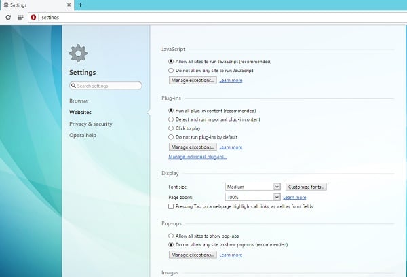Expand the Page zoom dropdown
Image resolution: width=407 pixels, height=277 pixels.
[x=252, y=197]
